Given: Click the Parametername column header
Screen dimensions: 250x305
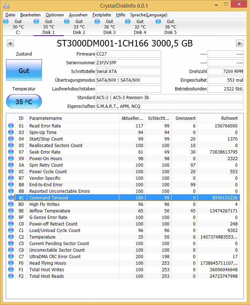Looking at the screenshot, I should point(73,118).
